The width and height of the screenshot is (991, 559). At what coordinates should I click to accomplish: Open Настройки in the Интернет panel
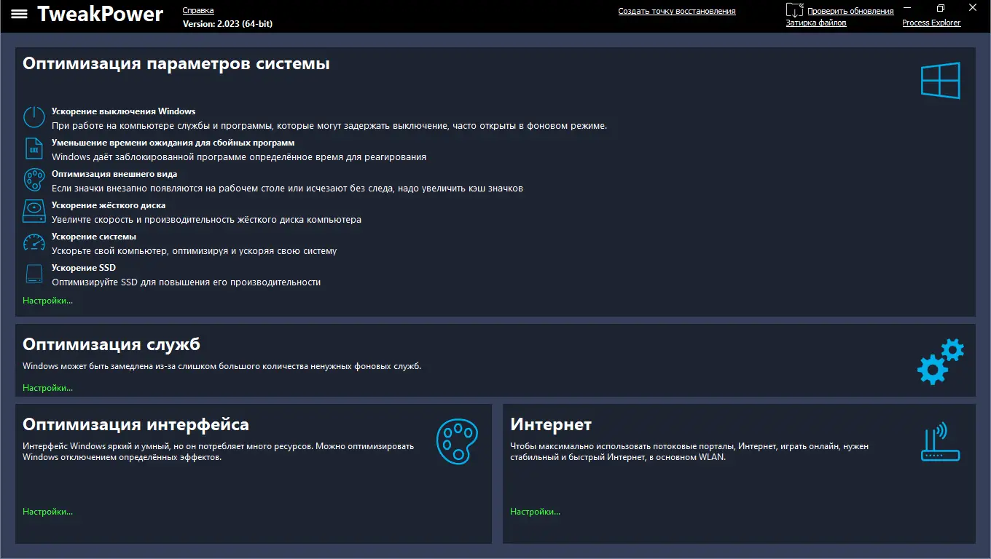(x=536, y=512)
